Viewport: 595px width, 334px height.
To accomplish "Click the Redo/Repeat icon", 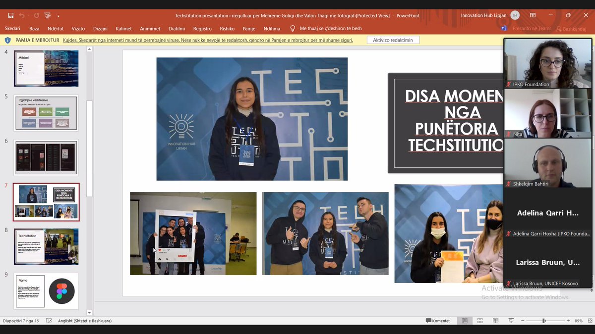I will [x=36, y=15].
